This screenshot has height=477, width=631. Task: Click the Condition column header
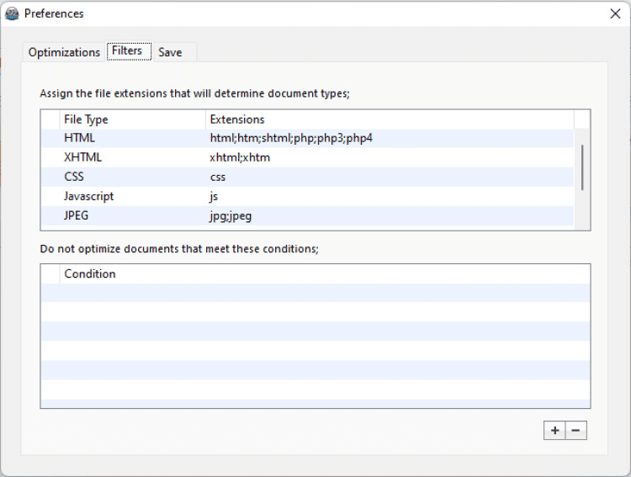tap(90, 273)
